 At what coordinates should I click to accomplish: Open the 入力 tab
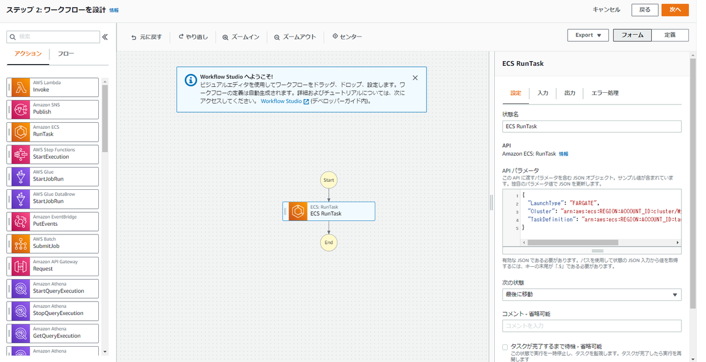(543, 93)
